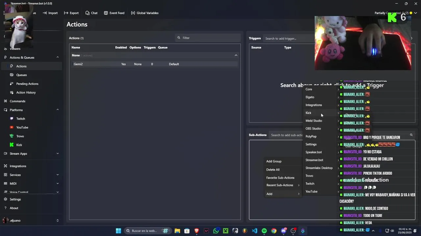Open the Event Feed button
The width and height of the screenshot is (421, 236).
(x=114, y=13)
